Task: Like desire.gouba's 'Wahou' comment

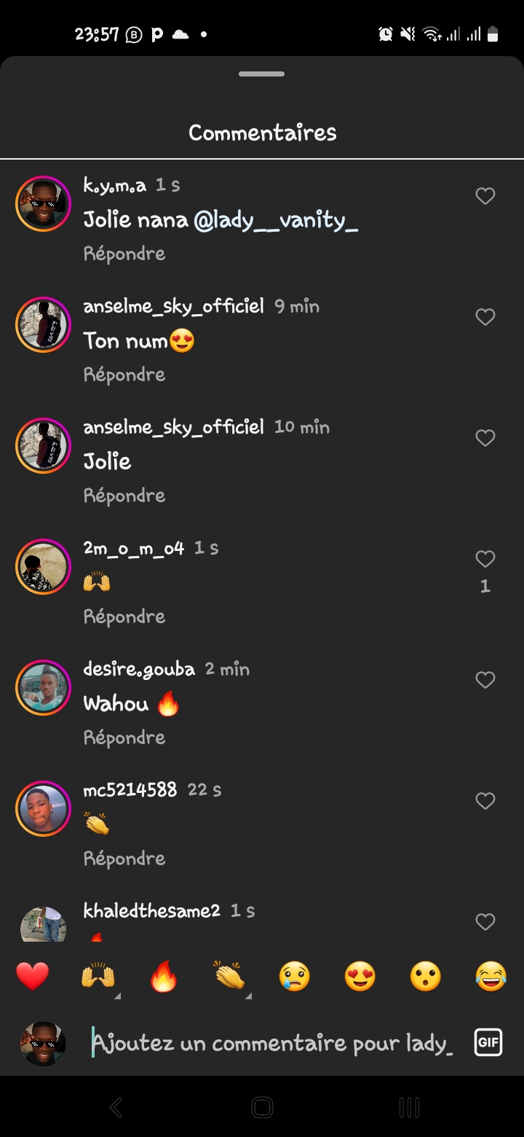Action: click(x=485, y=680)
